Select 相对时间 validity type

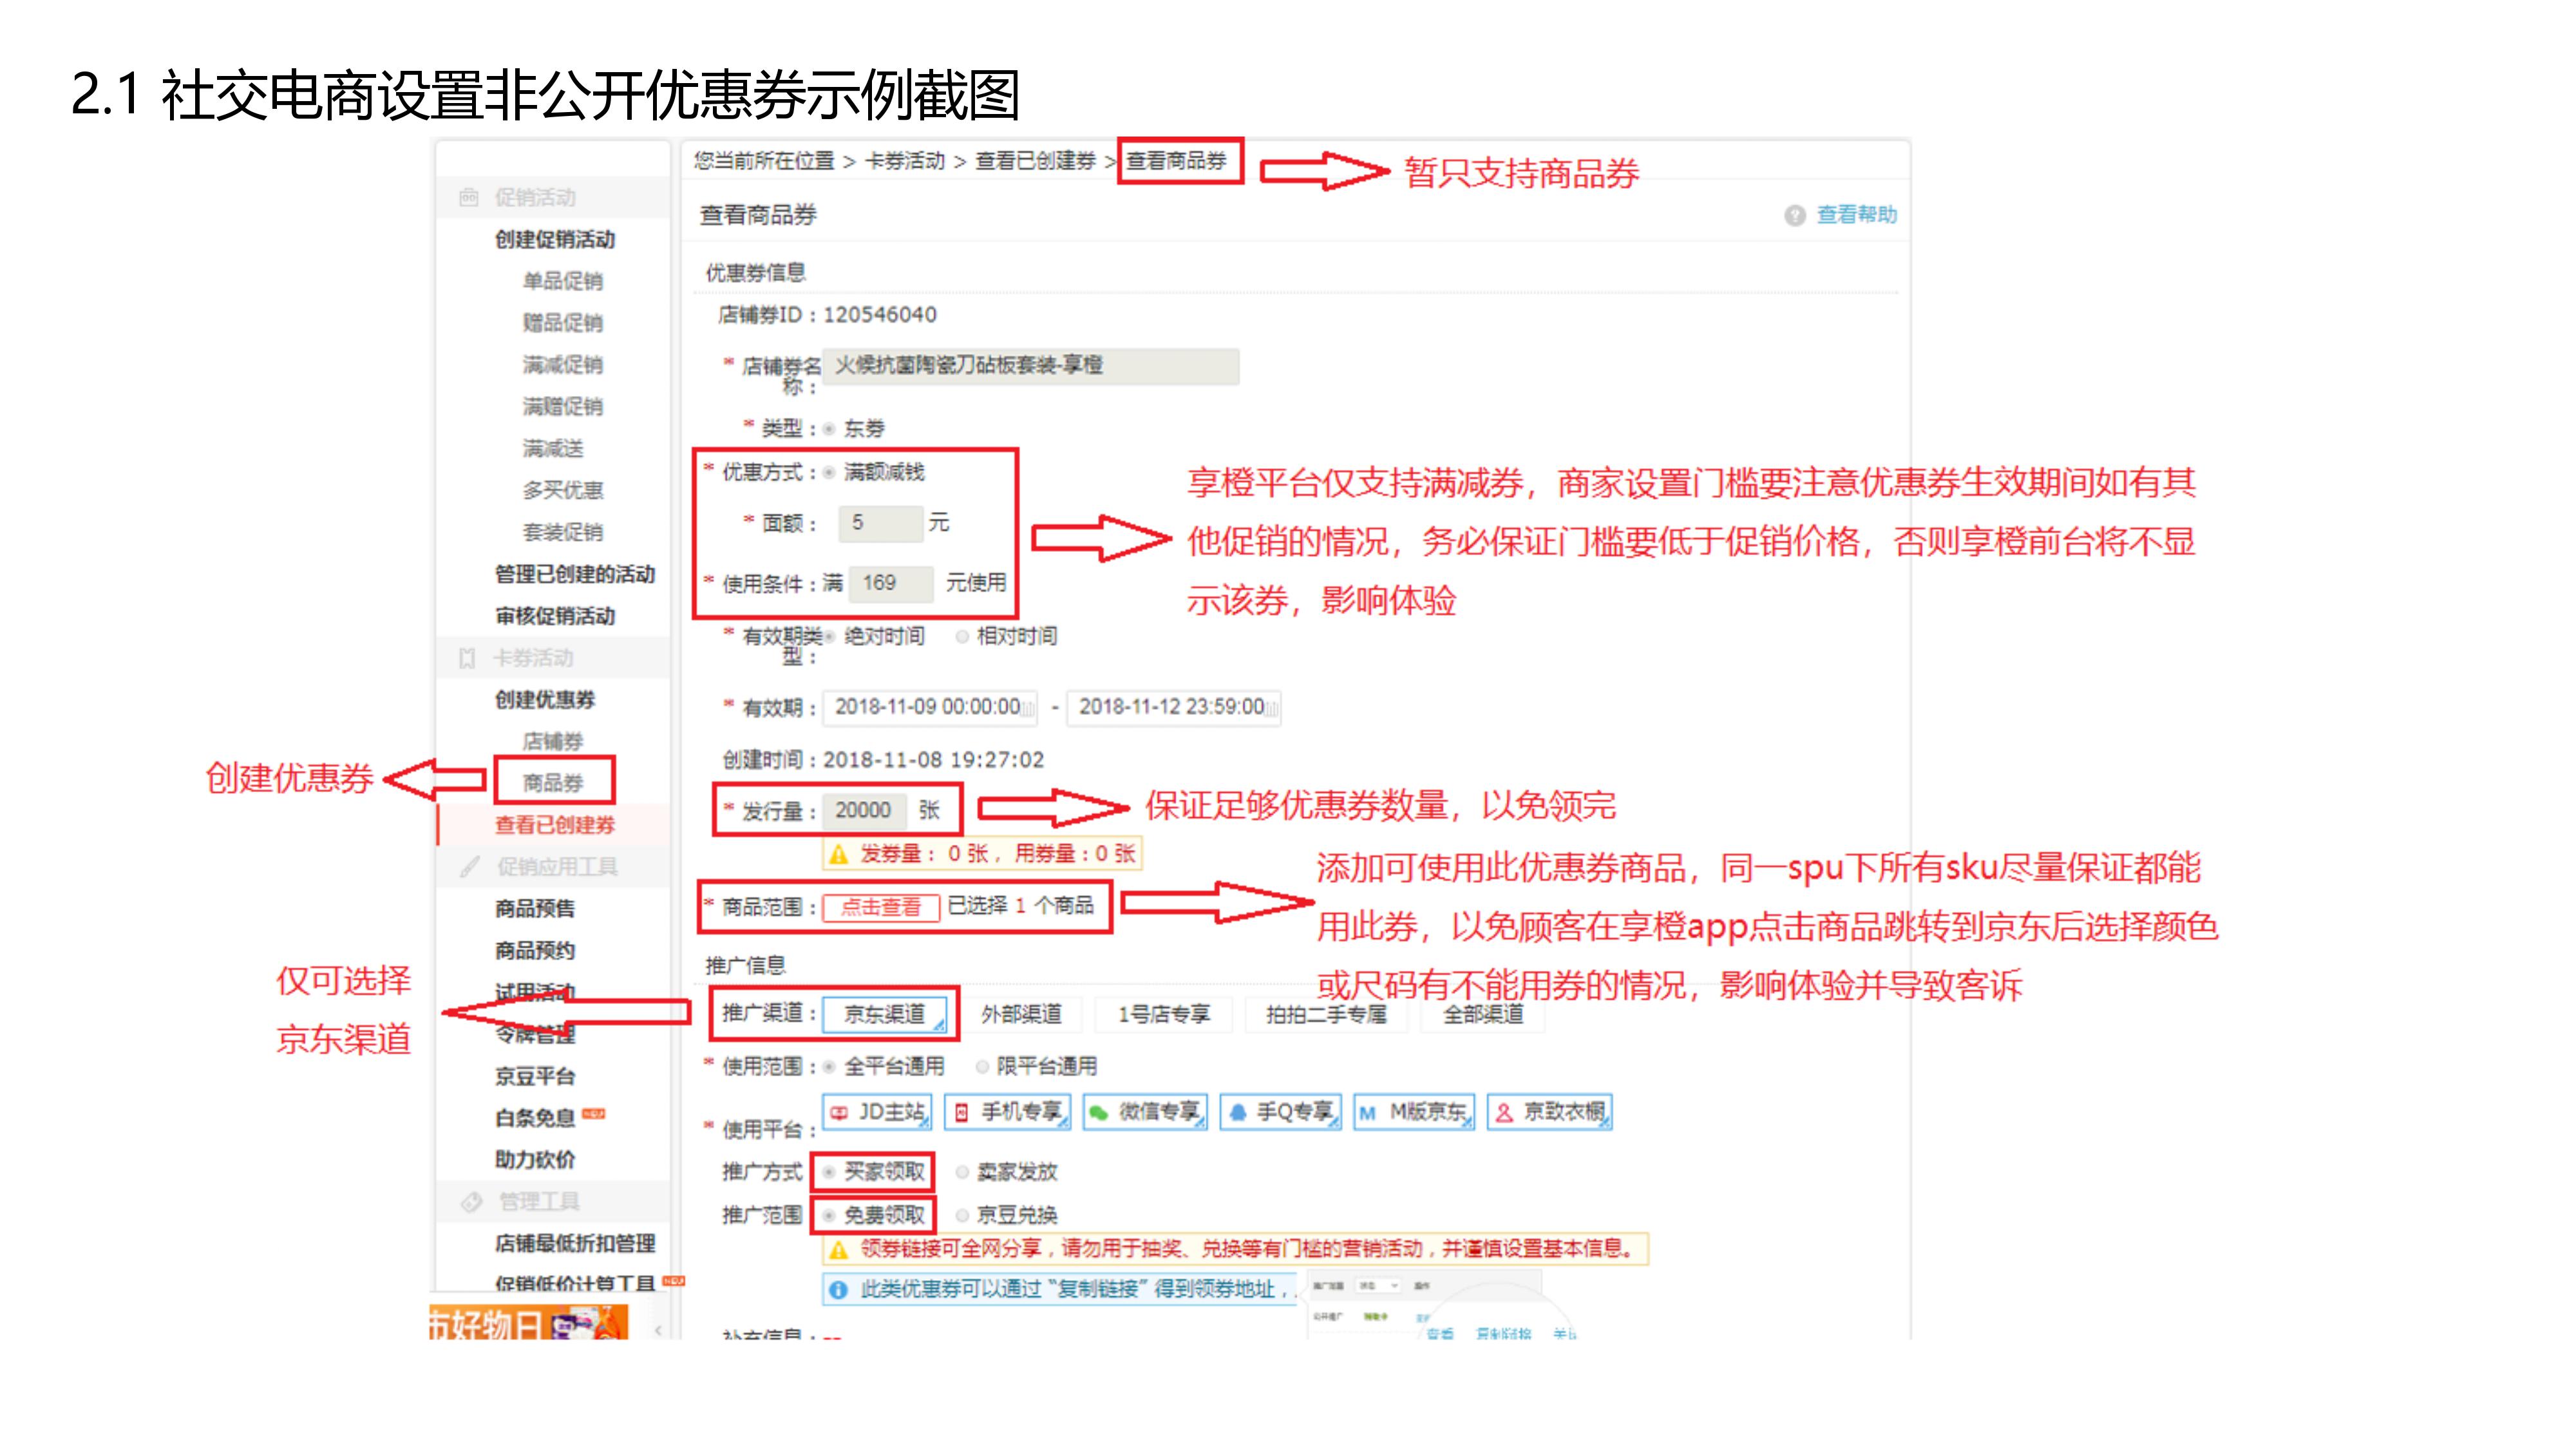(x=962, y=637)
